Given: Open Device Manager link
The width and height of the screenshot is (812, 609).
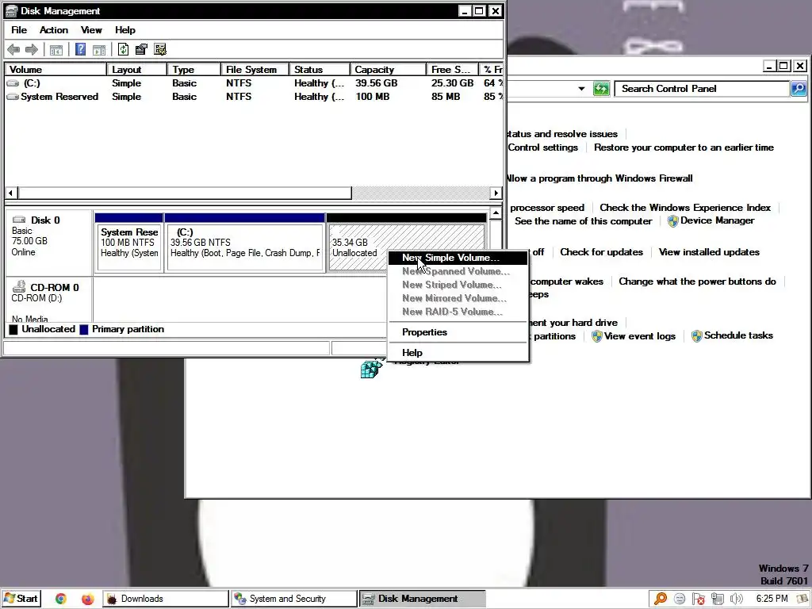Looking at the screenshot, I should pos(717,220).
